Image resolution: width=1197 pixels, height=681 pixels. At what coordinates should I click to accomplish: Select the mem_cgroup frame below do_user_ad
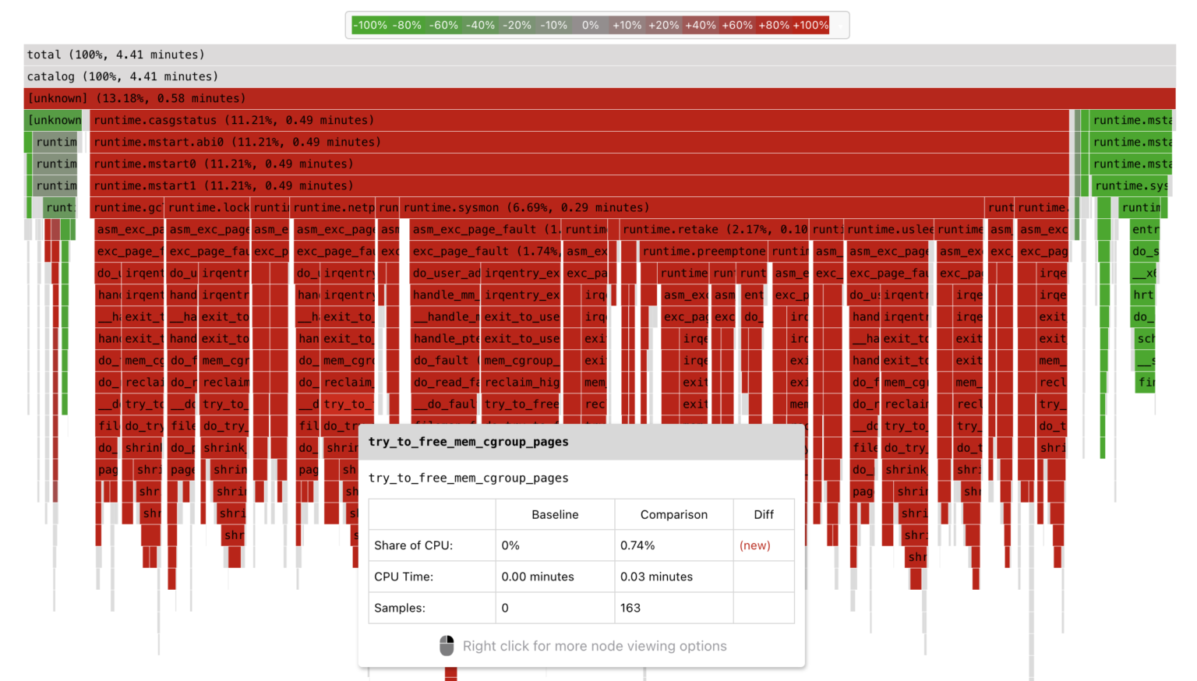(x=521, y=360)
